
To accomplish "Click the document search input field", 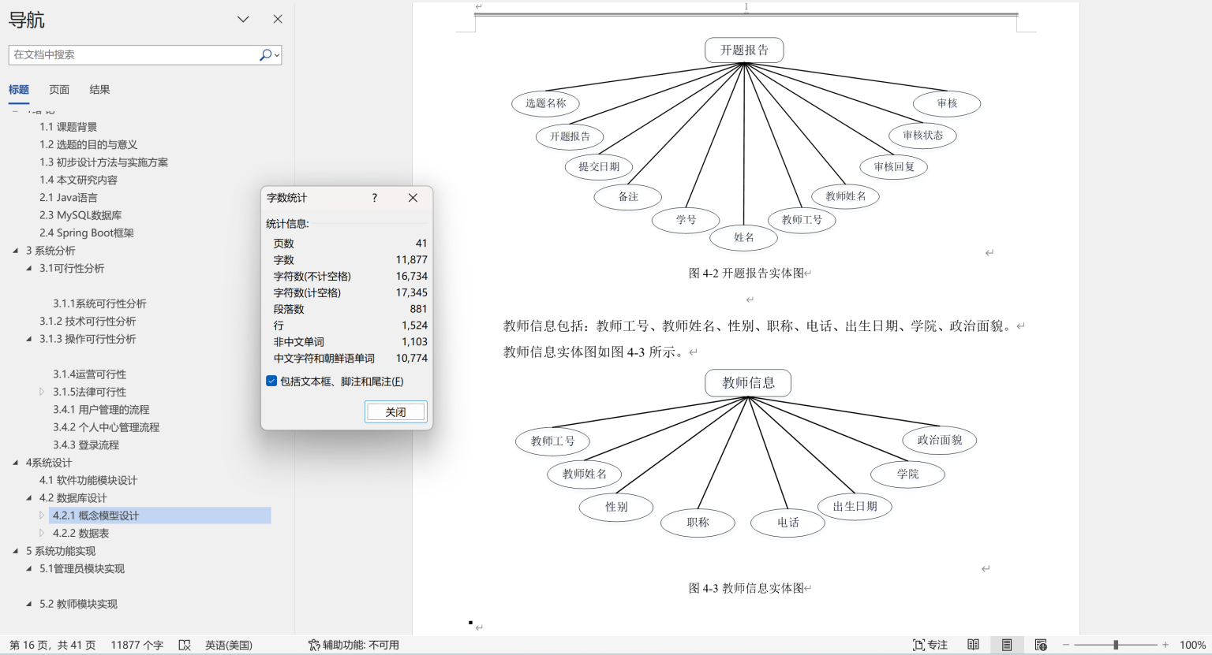I will coord(134,54).
